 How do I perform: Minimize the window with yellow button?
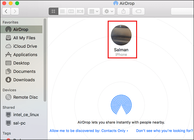click(x=11, y=3)
